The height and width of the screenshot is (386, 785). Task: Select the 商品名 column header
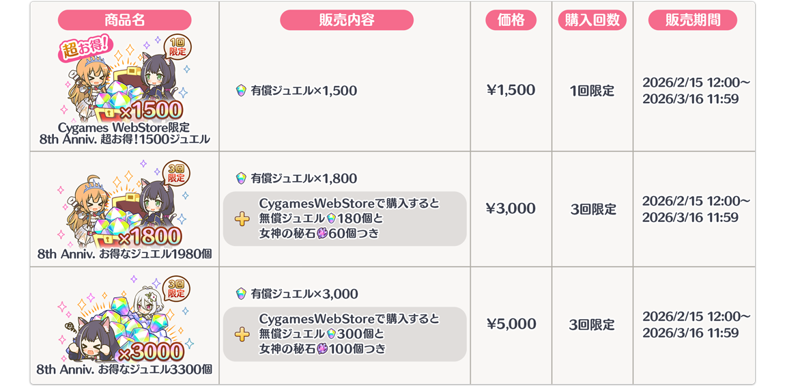(x=124, y=20)
